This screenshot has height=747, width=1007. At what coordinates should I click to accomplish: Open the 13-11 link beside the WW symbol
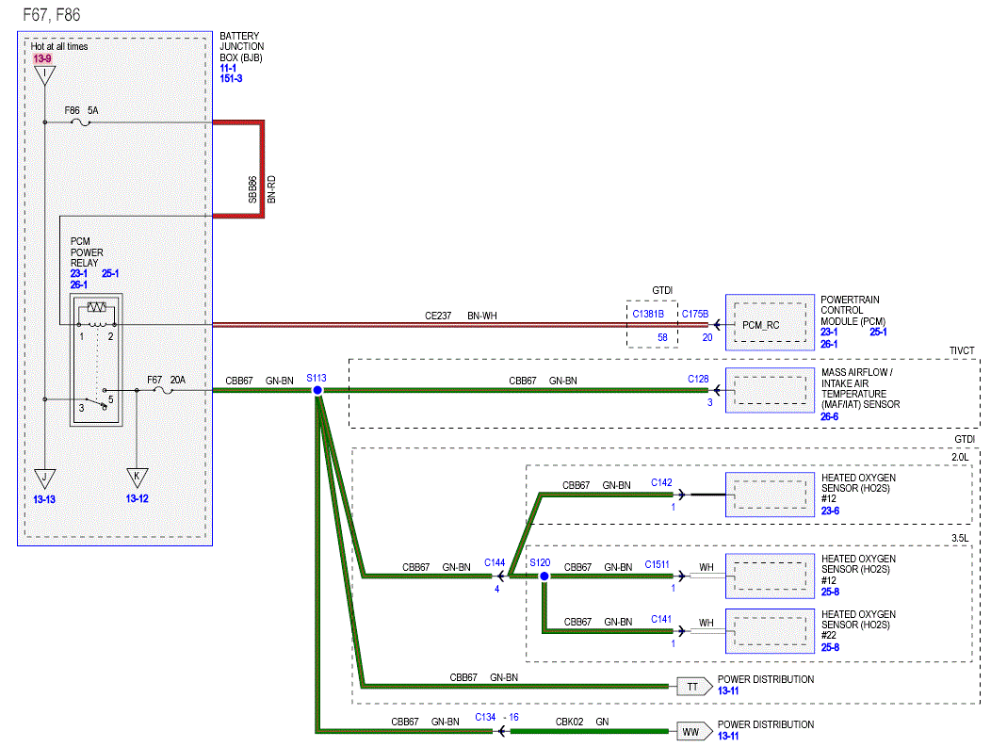point(728,736)
